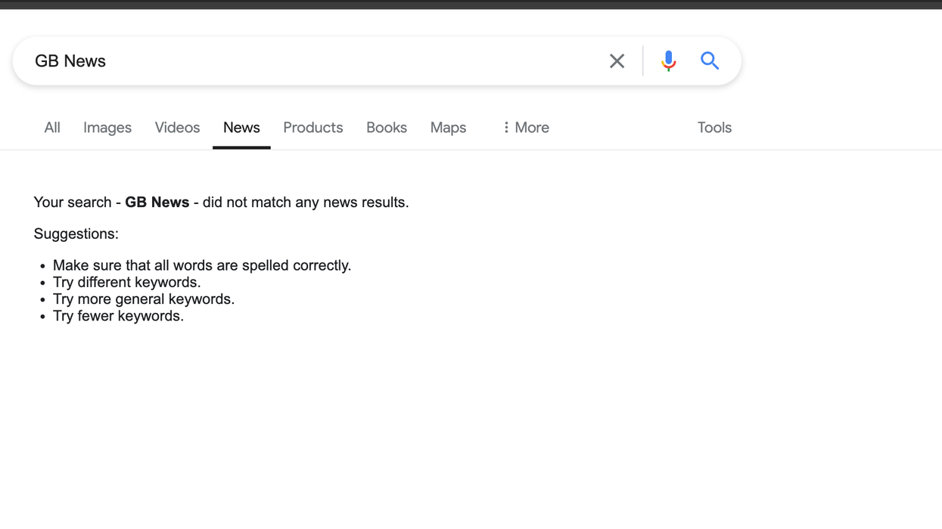Open the Books search results
The height and width of the screenshot is (529, 942).
click(x=386, y=127)
